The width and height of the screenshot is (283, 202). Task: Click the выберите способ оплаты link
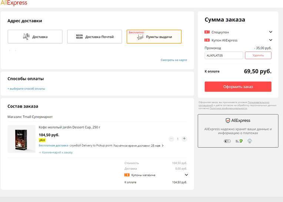click(26, 89)
